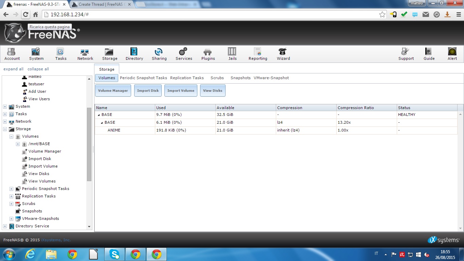This screenshot has height=261, width=464.
Task: Select the Storage main tab
Action: [x=107, y=69]
